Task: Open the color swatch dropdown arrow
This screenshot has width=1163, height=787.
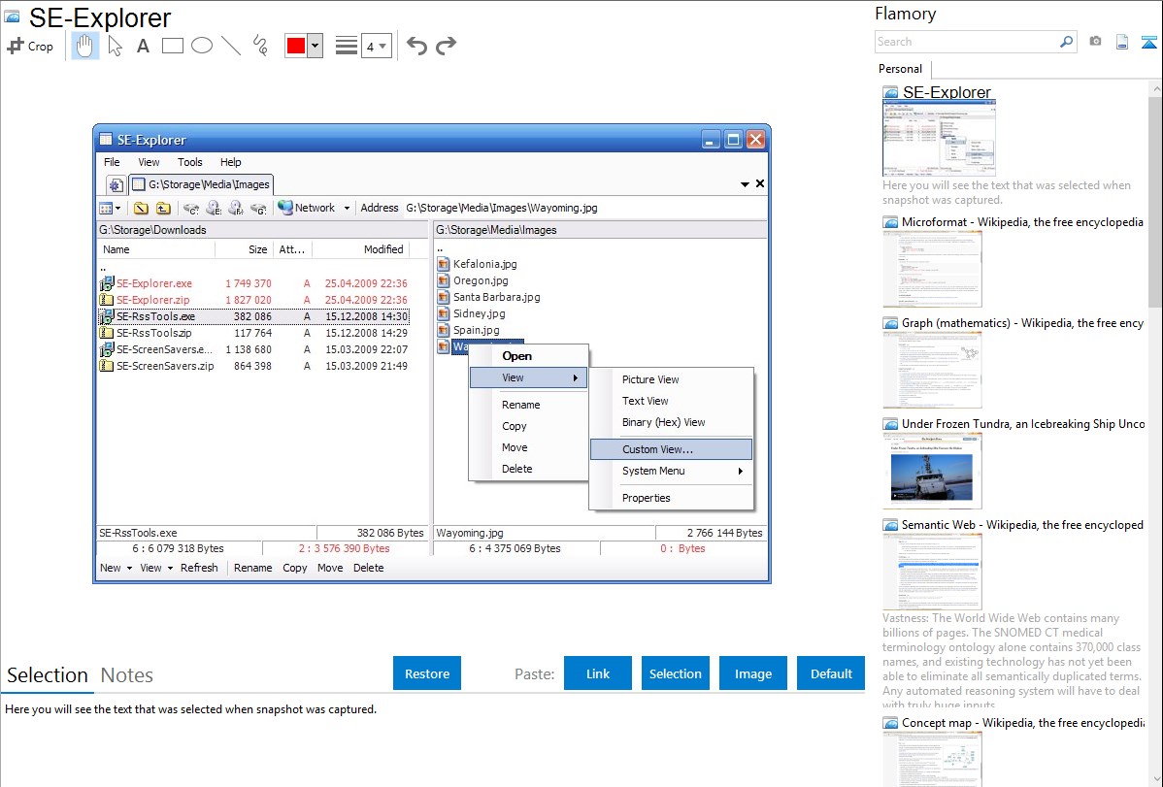Action: point(316,46)
